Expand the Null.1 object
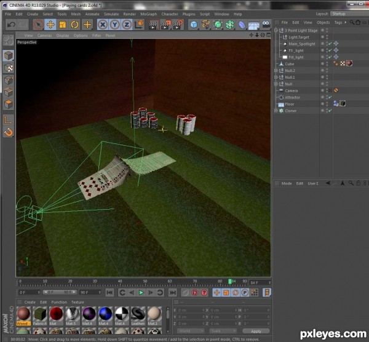The height and width of the screenshot is (342, 369). (x=276, y=78)
